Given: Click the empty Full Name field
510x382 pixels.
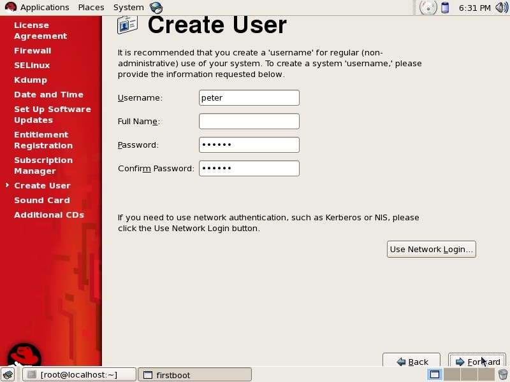Looking at the screenshot, I should pyautogui.click(x=249, y=121).
